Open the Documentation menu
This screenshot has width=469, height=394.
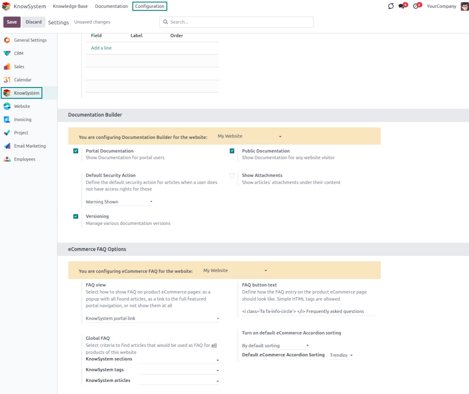coord(111,6)
